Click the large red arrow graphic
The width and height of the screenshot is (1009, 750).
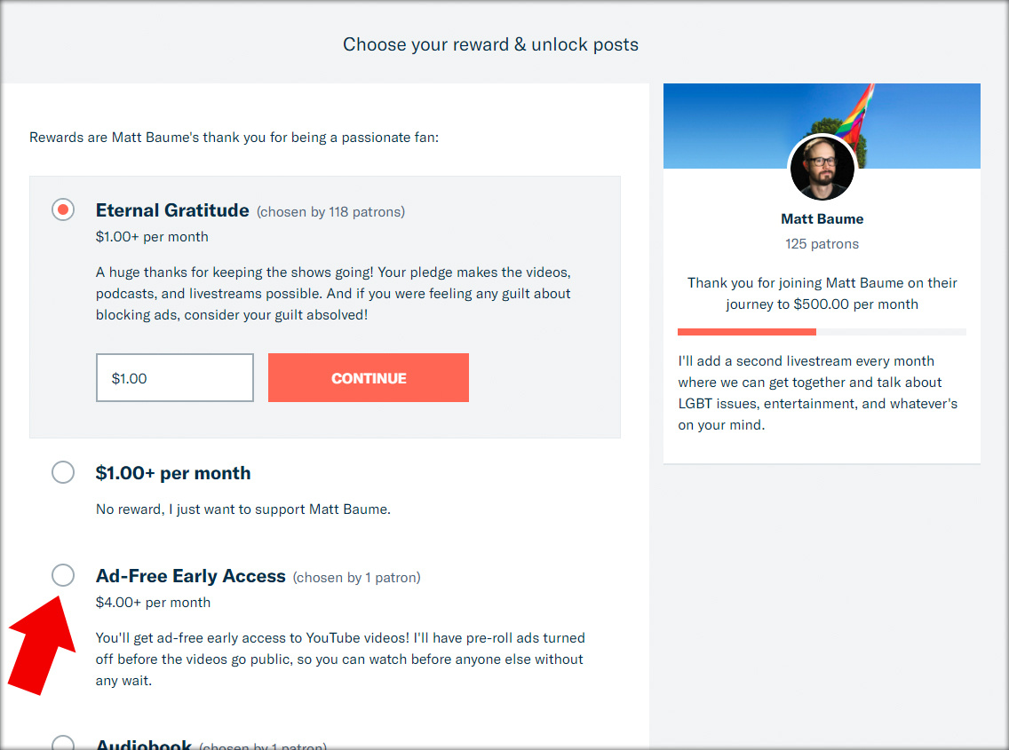click(x=42, y=645)
